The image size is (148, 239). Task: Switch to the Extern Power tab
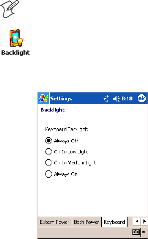click(55, 222)
